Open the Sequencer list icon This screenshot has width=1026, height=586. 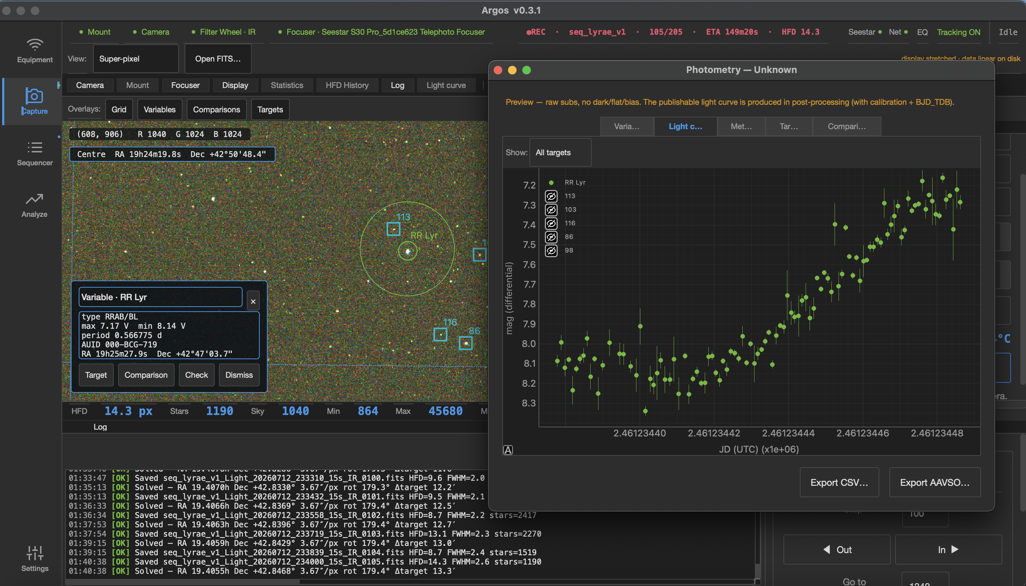(35, 147)
